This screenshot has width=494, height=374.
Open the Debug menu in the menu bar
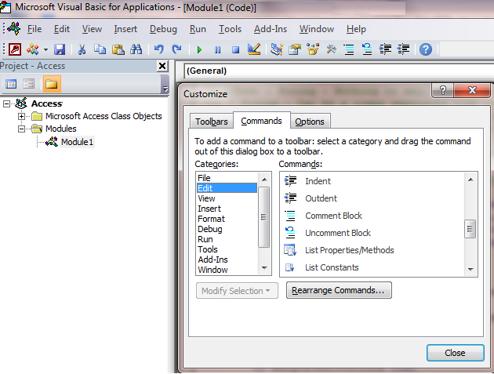[163, 29]
